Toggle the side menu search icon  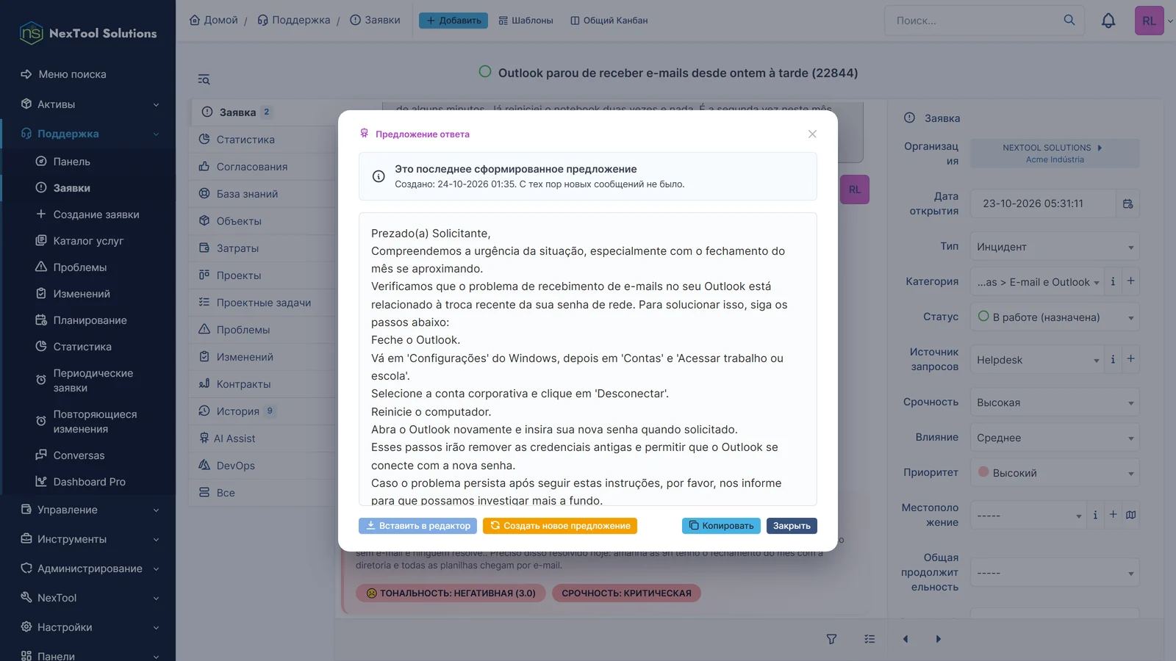point(204,79)
